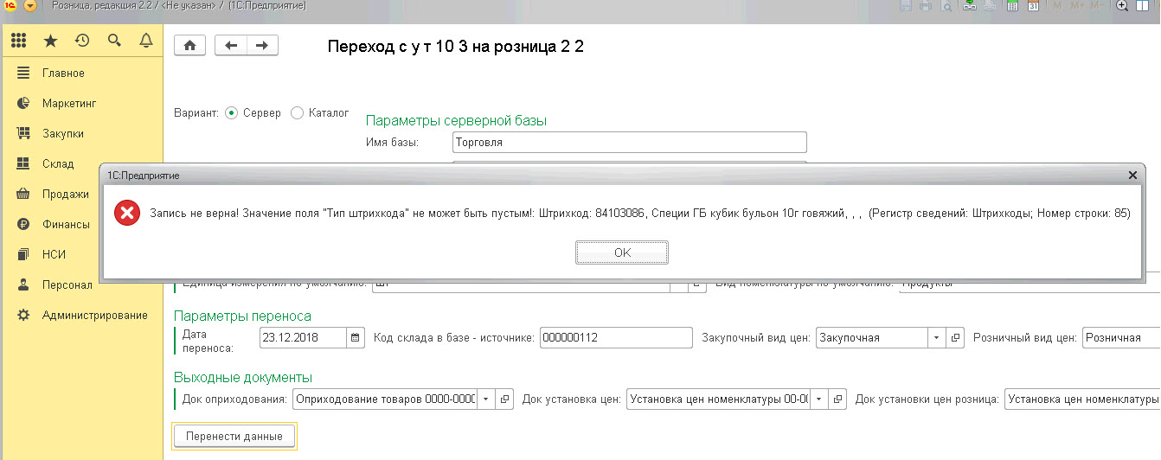Confirm the error dialog with OK
The width and height of the screenshot is (1161, 460).
[622, 252]
